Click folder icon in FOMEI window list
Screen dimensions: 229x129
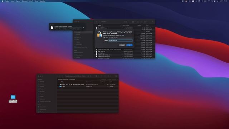(60, 86)
